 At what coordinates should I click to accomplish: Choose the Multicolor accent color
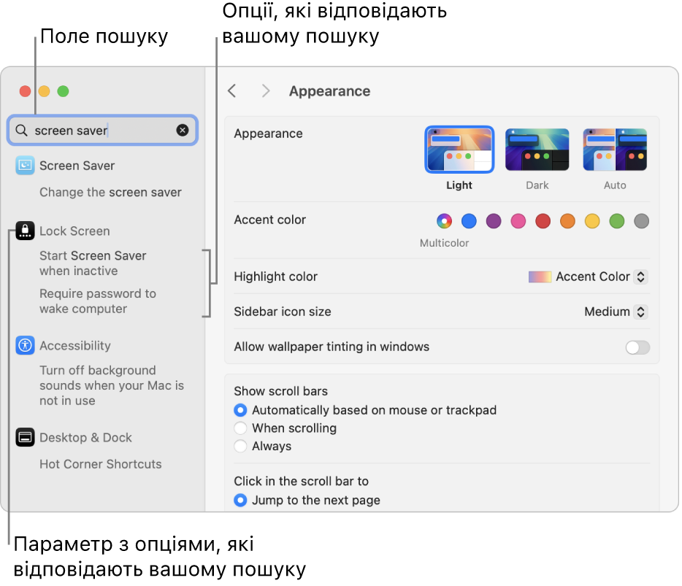click(444, 221)
